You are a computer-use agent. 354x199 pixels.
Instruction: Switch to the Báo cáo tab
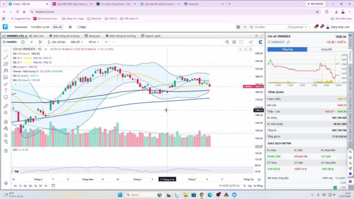pyautogui.click(x=36, y=36)
